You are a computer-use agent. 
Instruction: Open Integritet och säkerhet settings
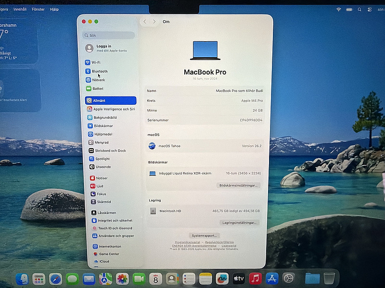(x=115, y=220)
